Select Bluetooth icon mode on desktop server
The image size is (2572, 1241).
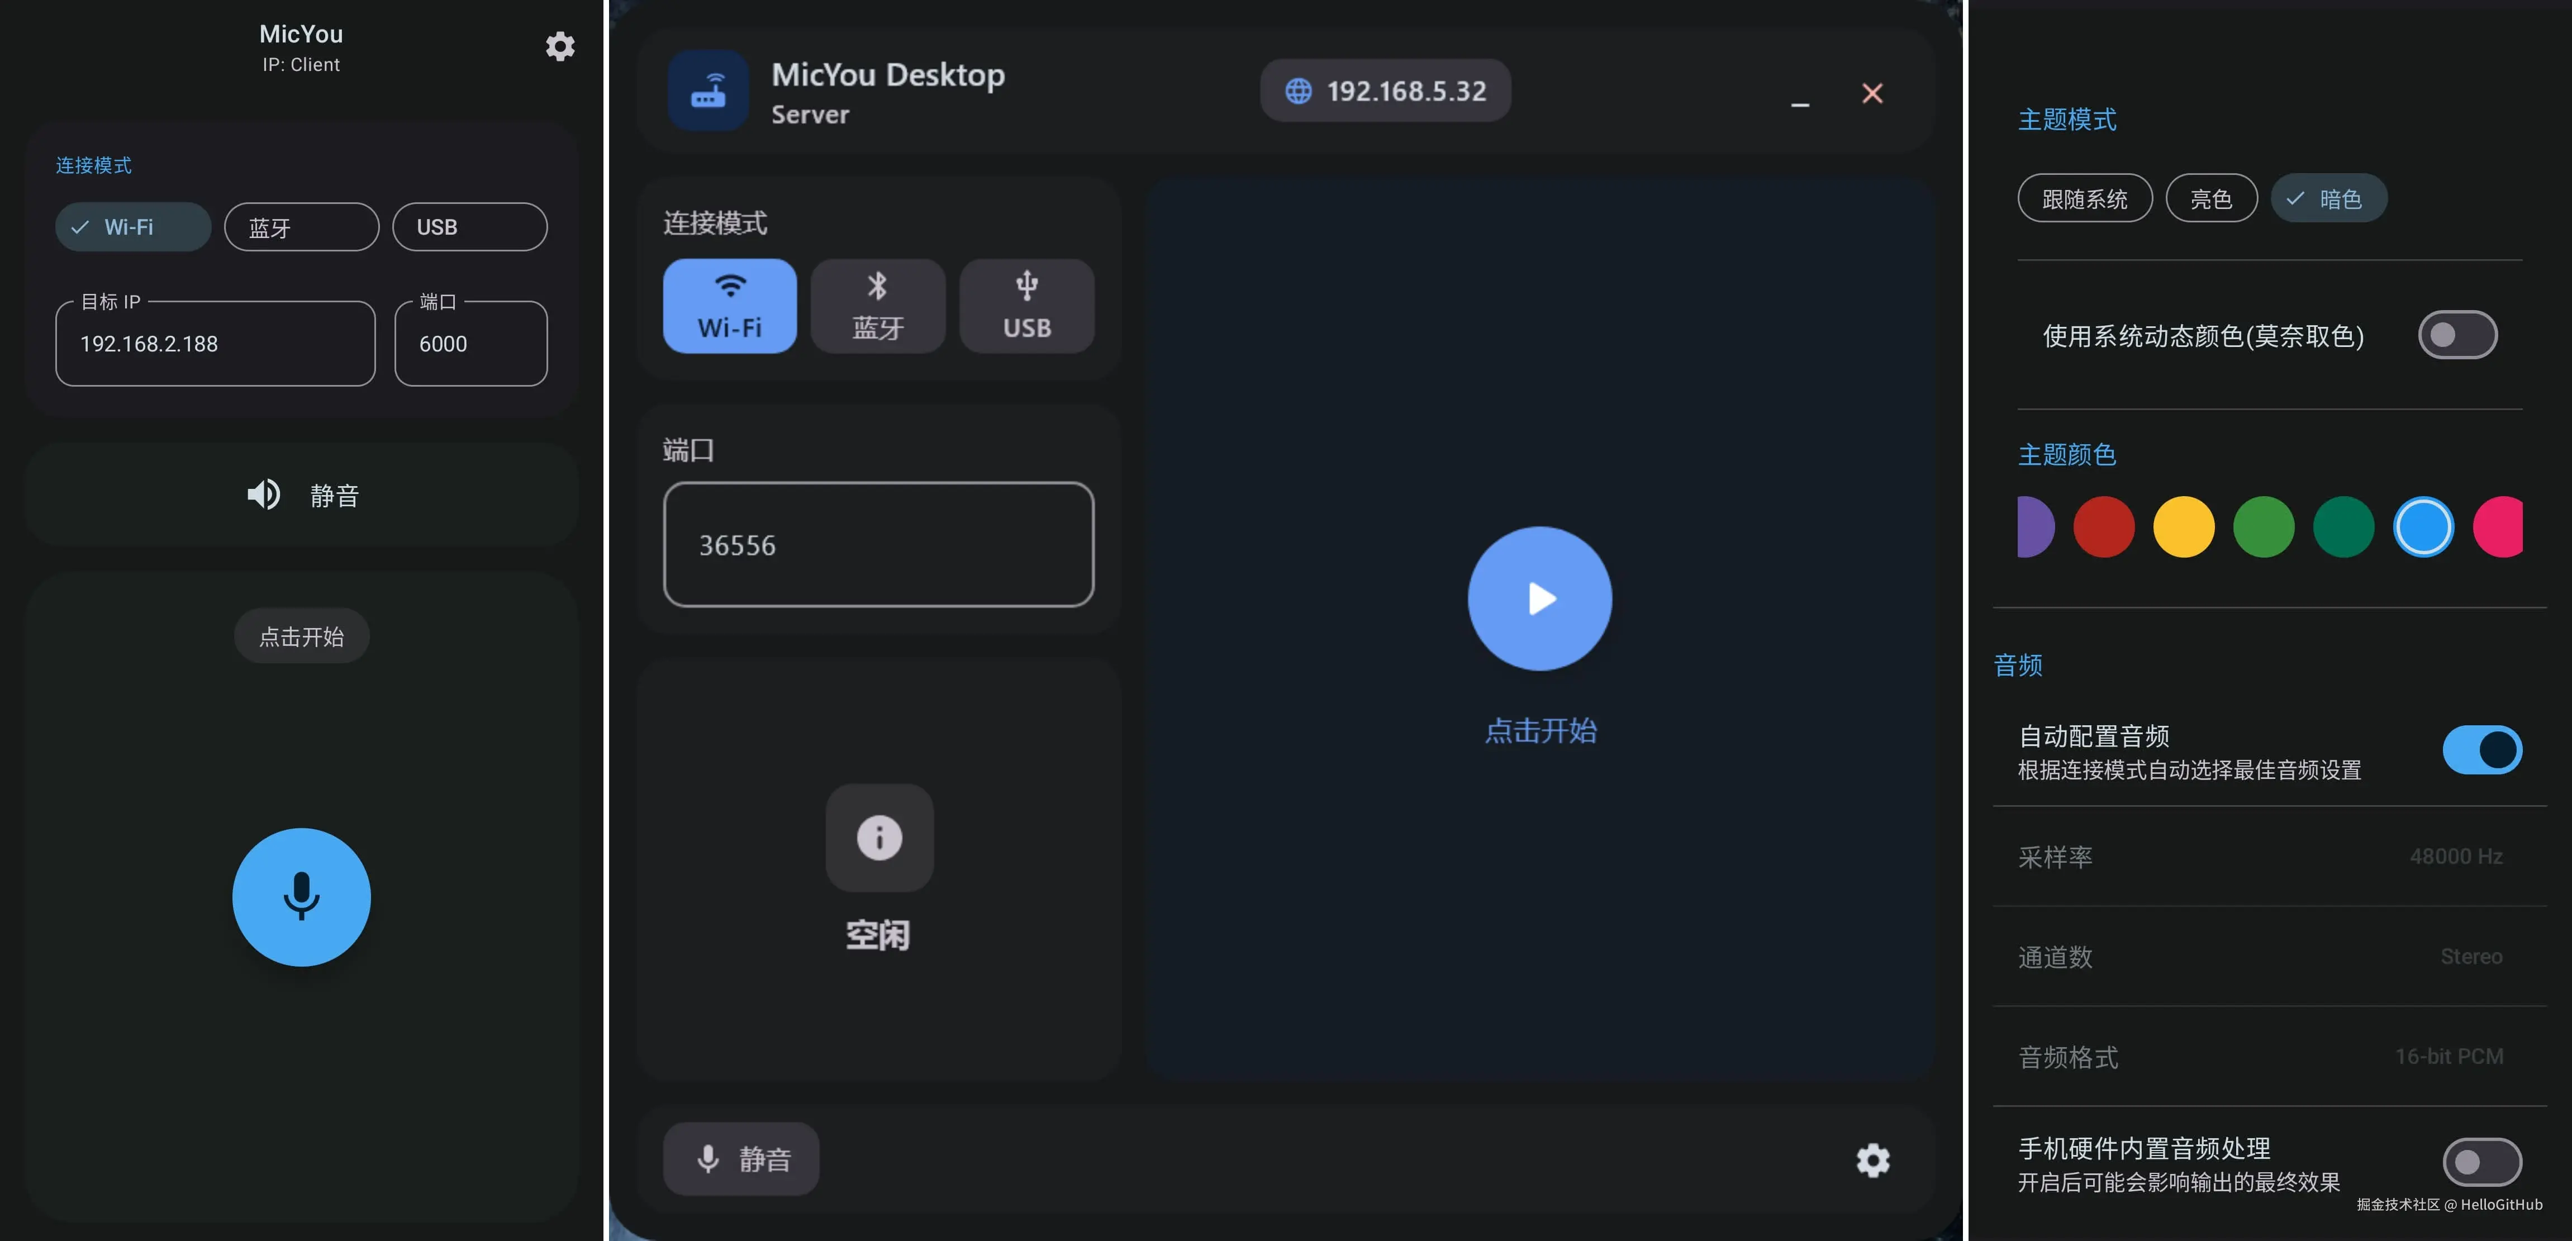[877, 306]
